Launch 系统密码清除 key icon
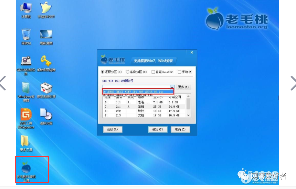The width and height of the screenshot is (296, 189). click(x=46, y=64)
